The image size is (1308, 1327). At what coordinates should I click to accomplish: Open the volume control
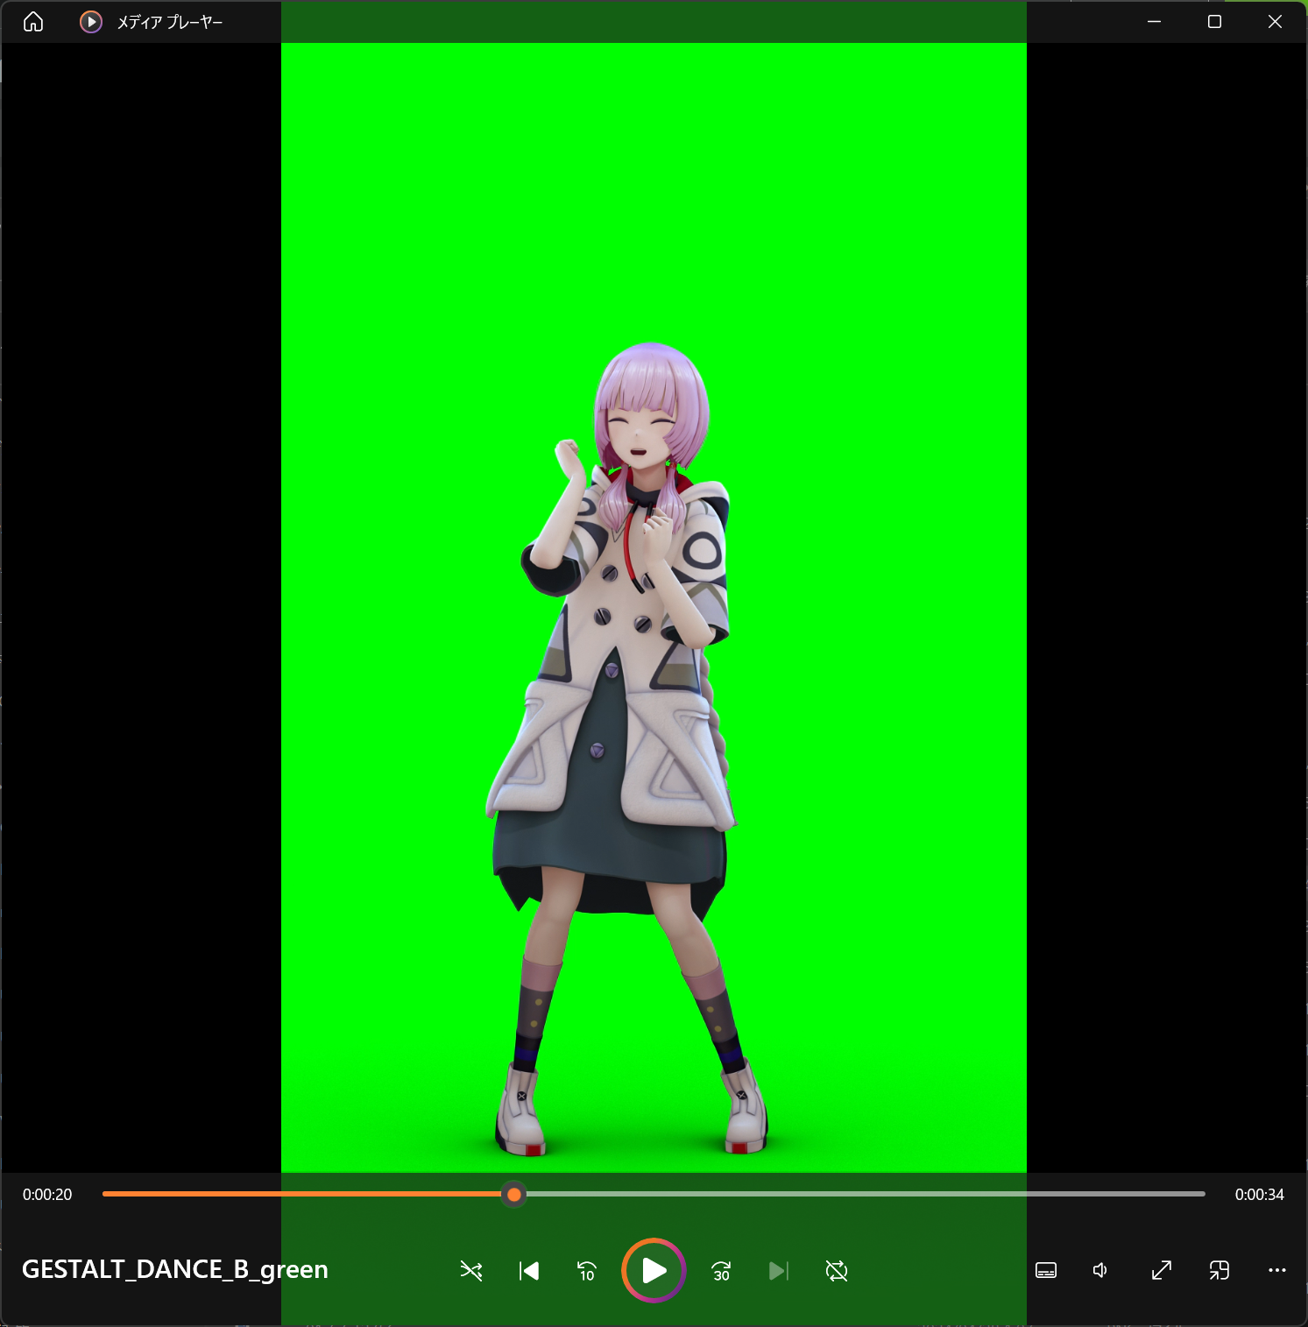click(1099, 1270)
